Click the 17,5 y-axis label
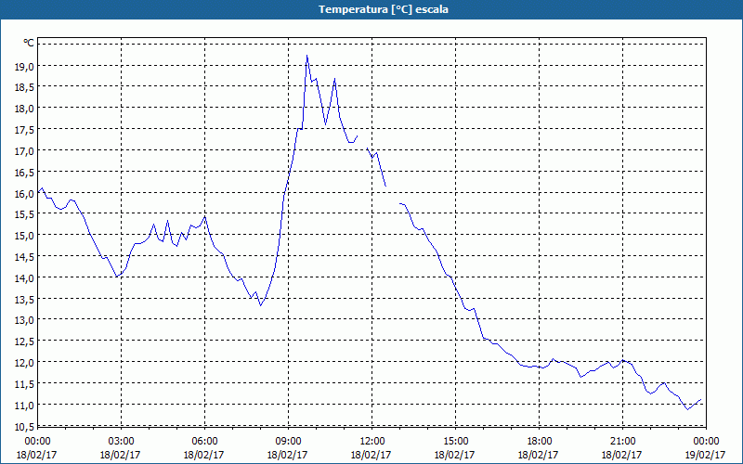Viewport: 743px width, 464px height. [25, 131]
